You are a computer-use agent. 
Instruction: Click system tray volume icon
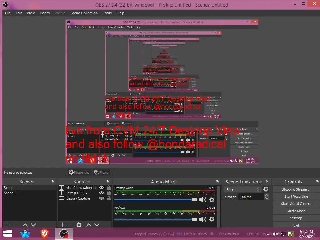tap(276, 234)
